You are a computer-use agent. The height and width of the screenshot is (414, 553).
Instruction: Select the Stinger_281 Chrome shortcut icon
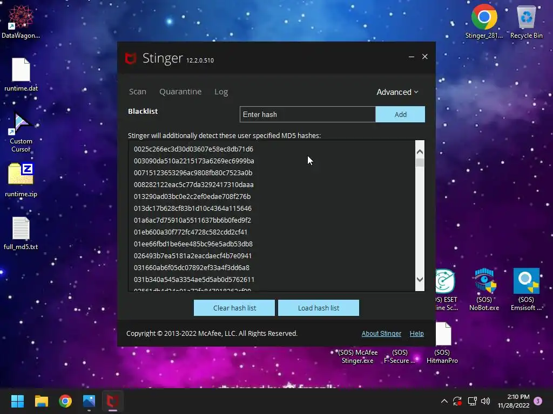(x=484, y=21)
